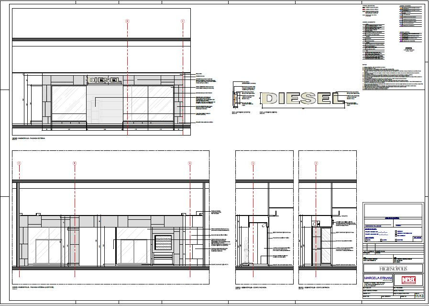Select the 'FACHADA EXTERNA' drawing title
Image resolution: width=429 pixels, height=306 pixels.
point(28,138)
